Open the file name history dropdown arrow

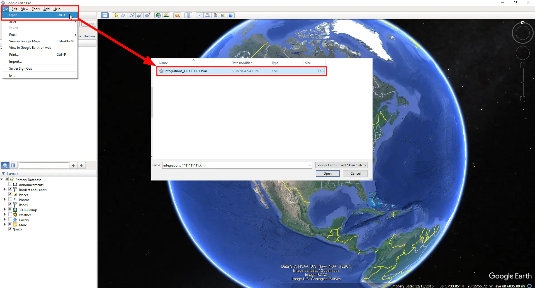tap(309, 165)
